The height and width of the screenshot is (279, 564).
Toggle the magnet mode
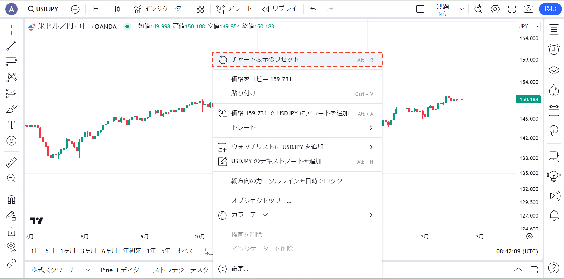[11, 199]
